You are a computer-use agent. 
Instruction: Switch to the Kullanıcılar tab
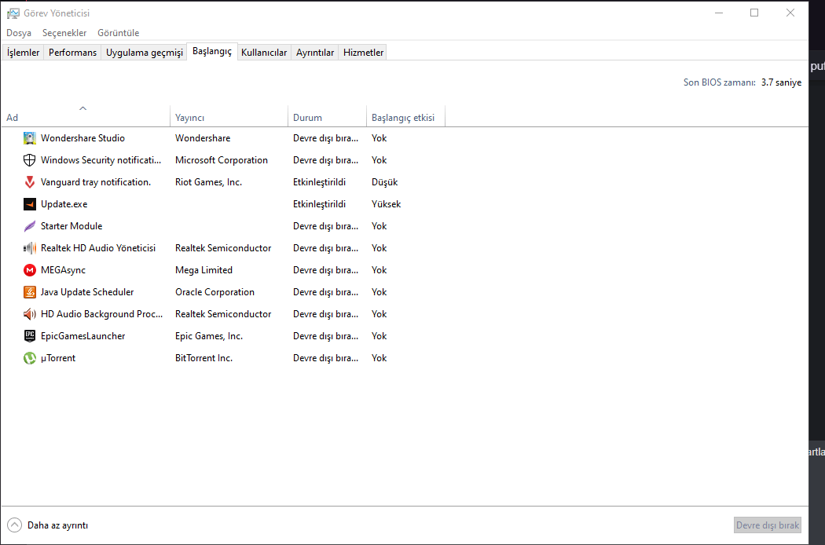pos(264,52)
